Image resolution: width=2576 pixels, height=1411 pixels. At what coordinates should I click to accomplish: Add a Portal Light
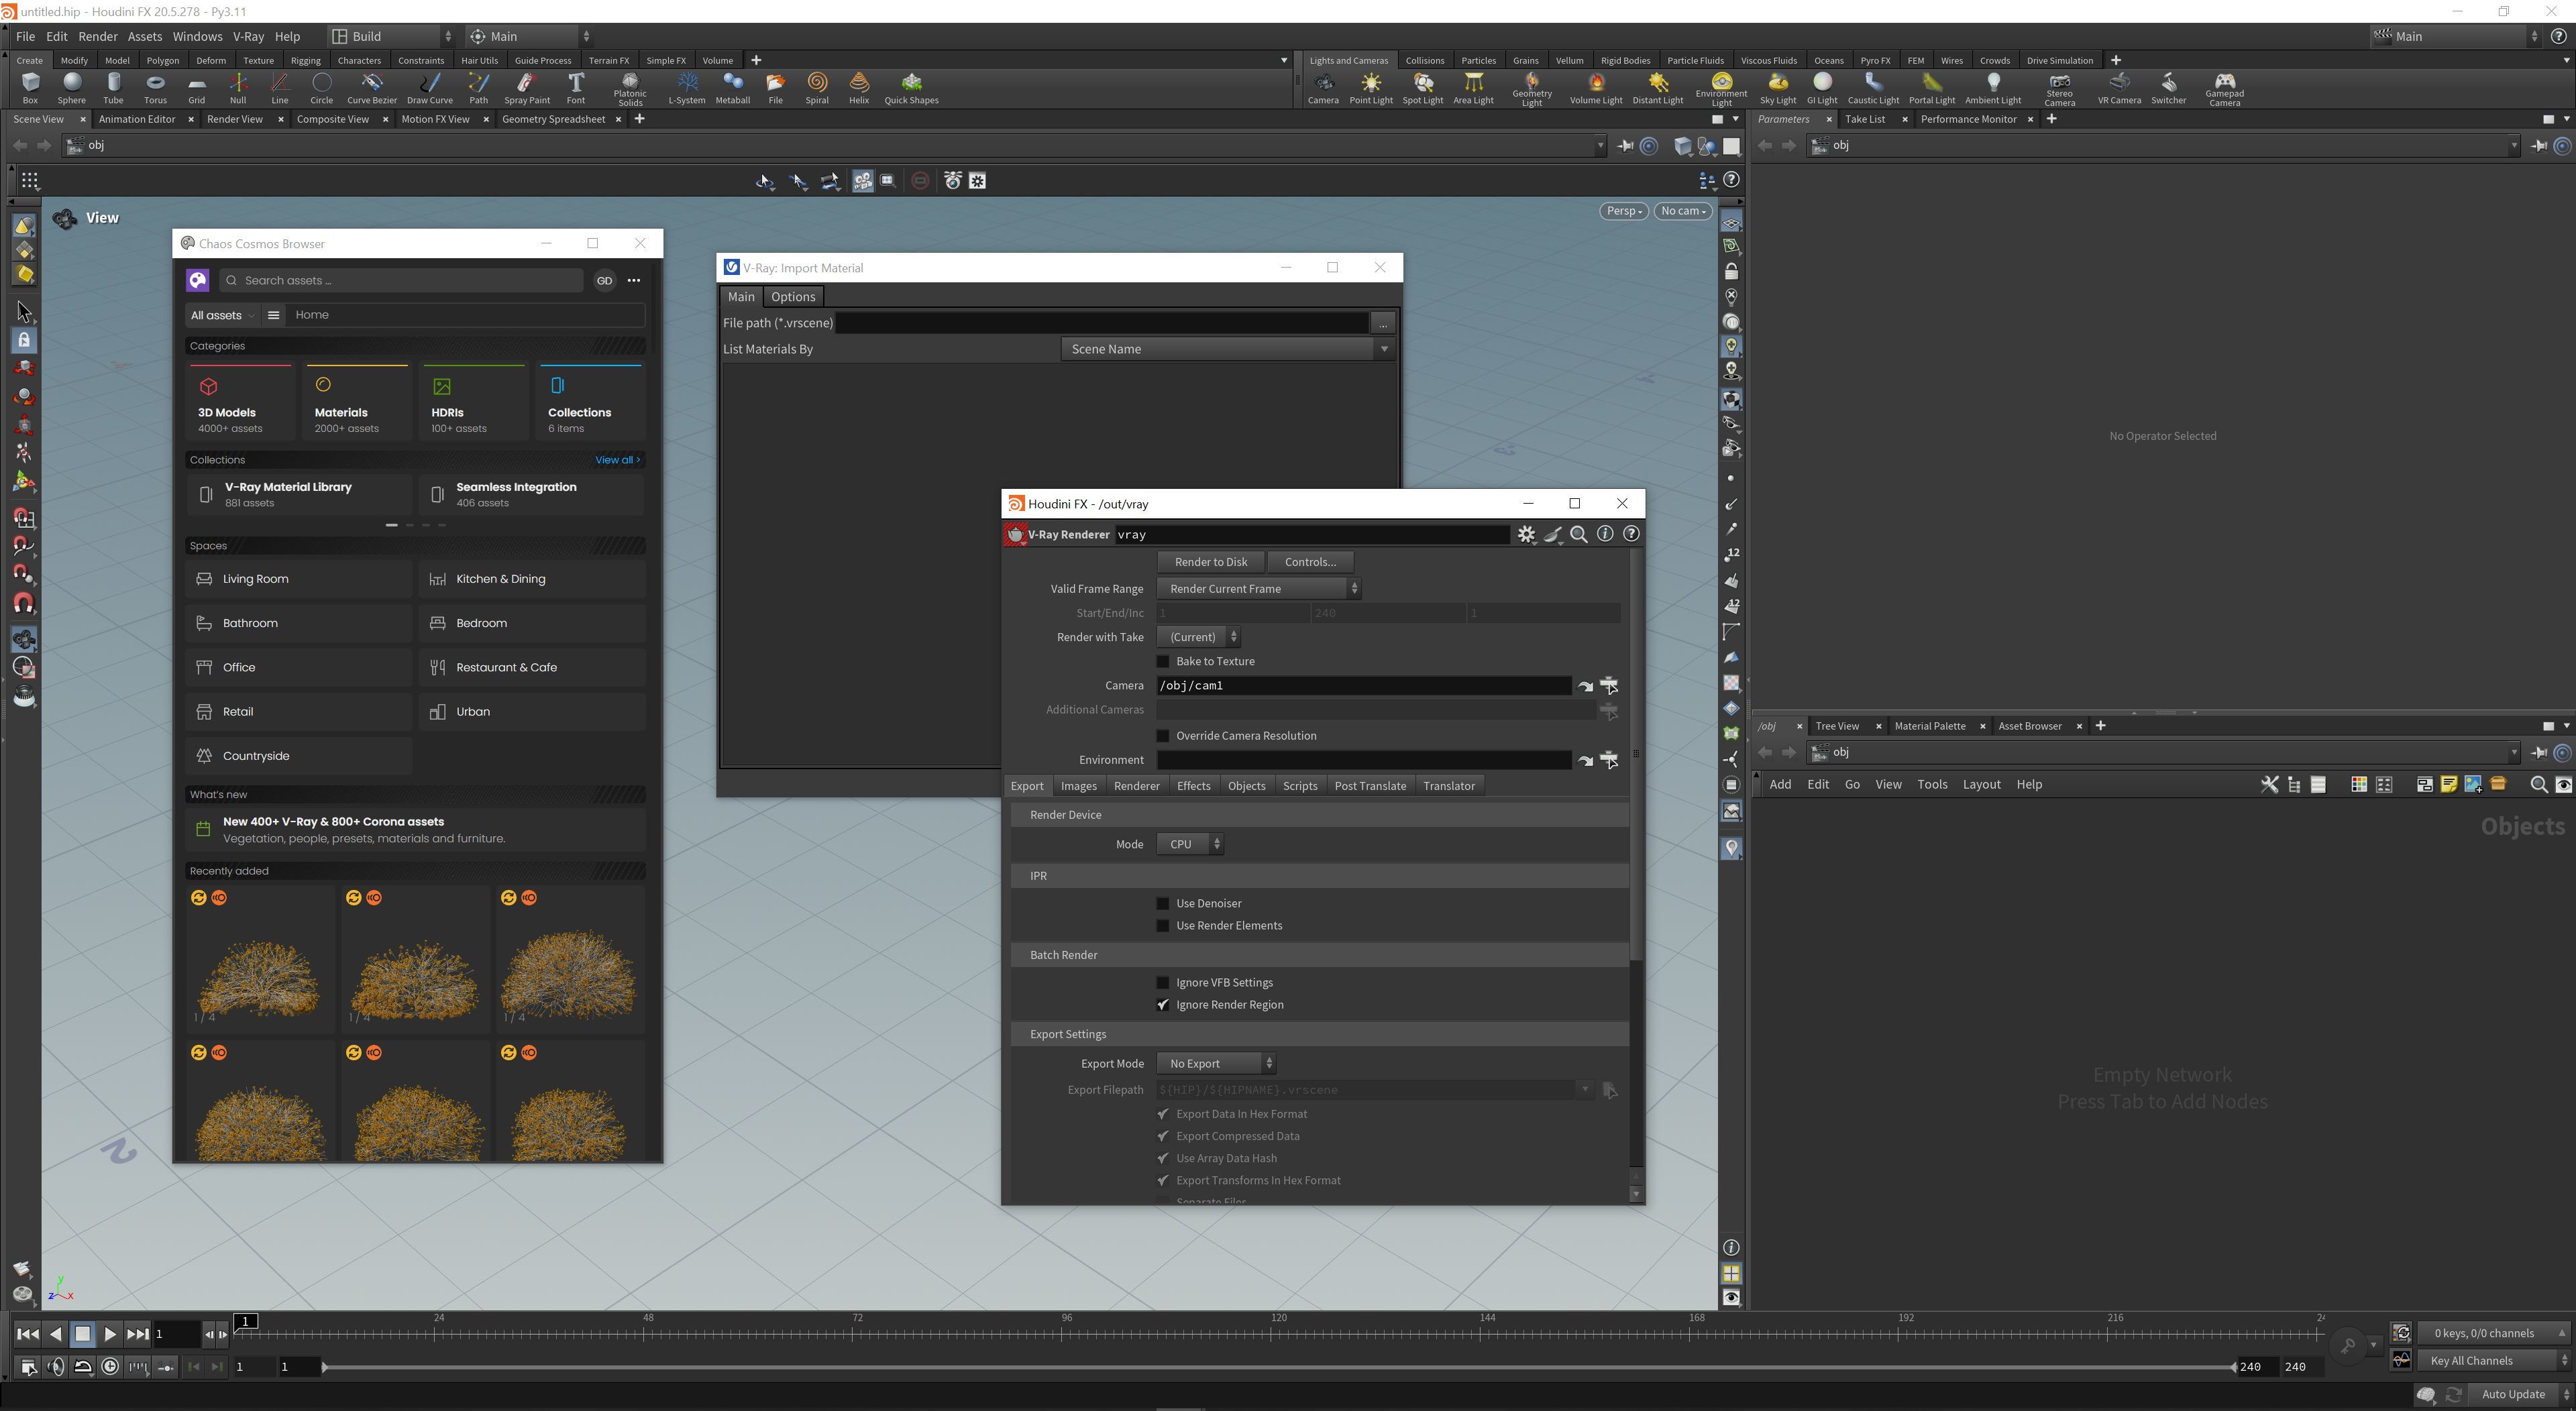coord(1932,88)
